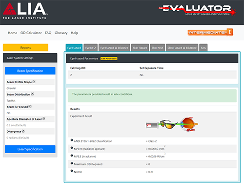Click the 0.0026 W/cm² value
This screenshot has height=186, width=244.
(156, 156)
